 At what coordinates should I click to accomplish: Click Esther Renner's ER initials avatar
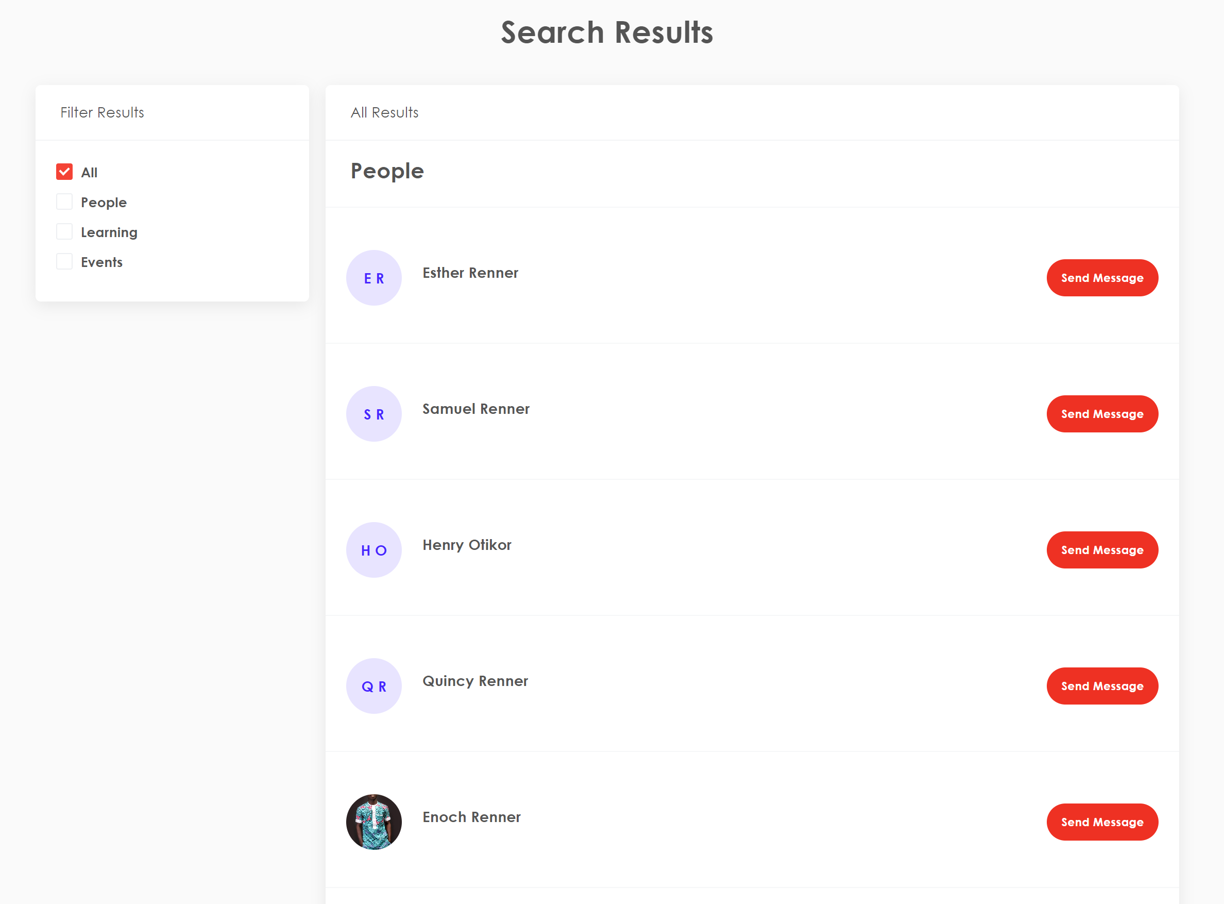pyautogui.click(x=373, y=278)
